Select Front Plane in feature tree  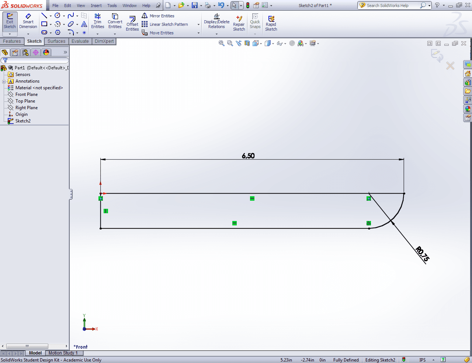27,94
